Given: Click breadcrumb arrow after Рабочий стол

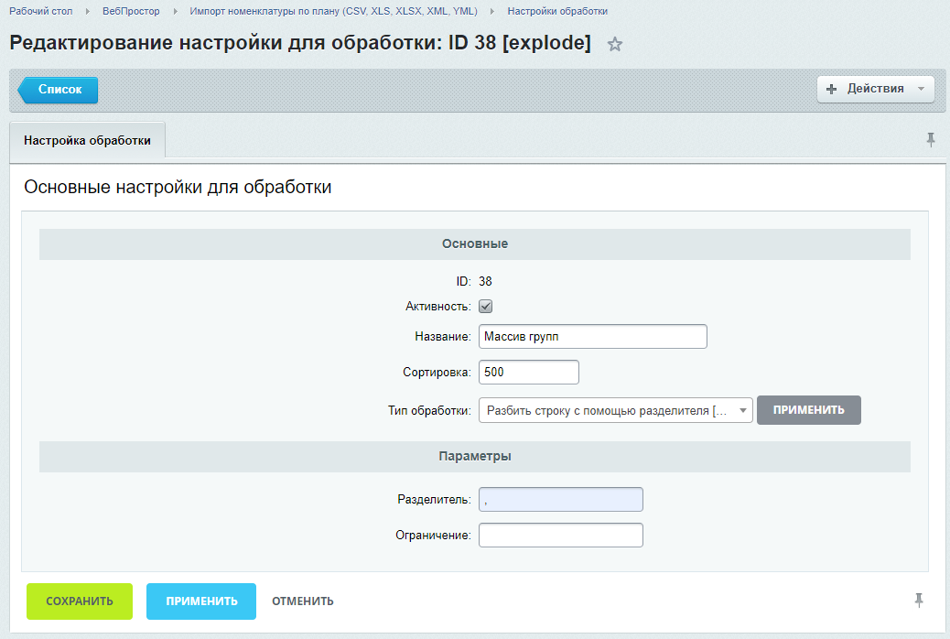Looking at the screenshot, I should tap(87, 11).
